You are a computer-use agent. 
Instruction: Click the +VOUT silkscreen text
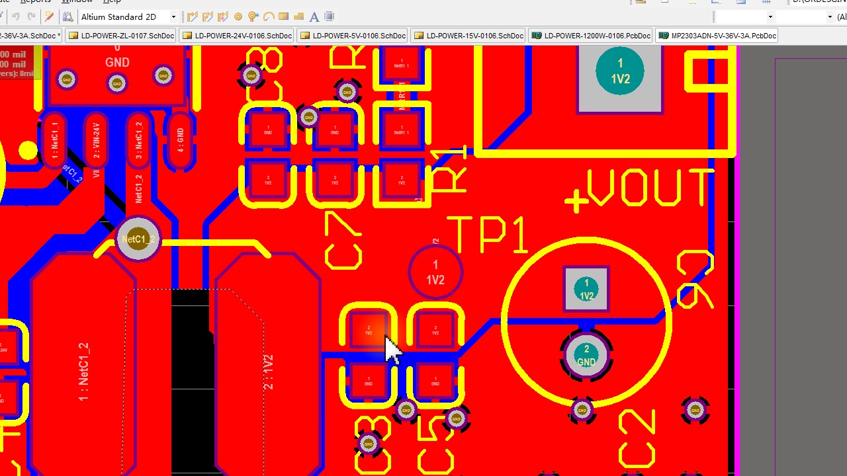pos(640,190)
